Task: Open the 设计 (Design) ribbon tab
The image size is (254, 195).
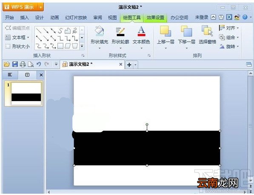Action: pyautogui.click(x=40, y=17)
